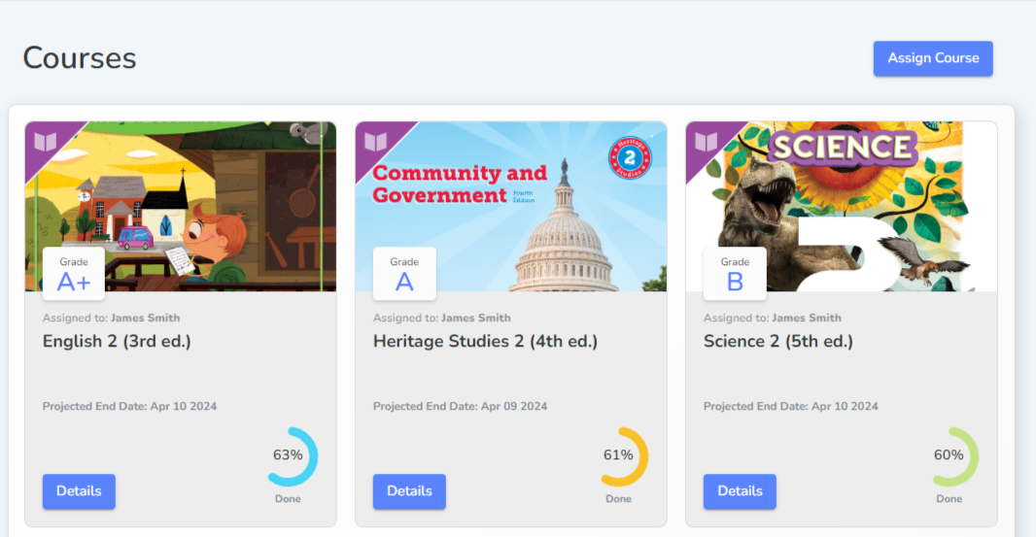Click the 63% progress ring
Viewport: 1036px width, 537px height.
pos(289,456)
